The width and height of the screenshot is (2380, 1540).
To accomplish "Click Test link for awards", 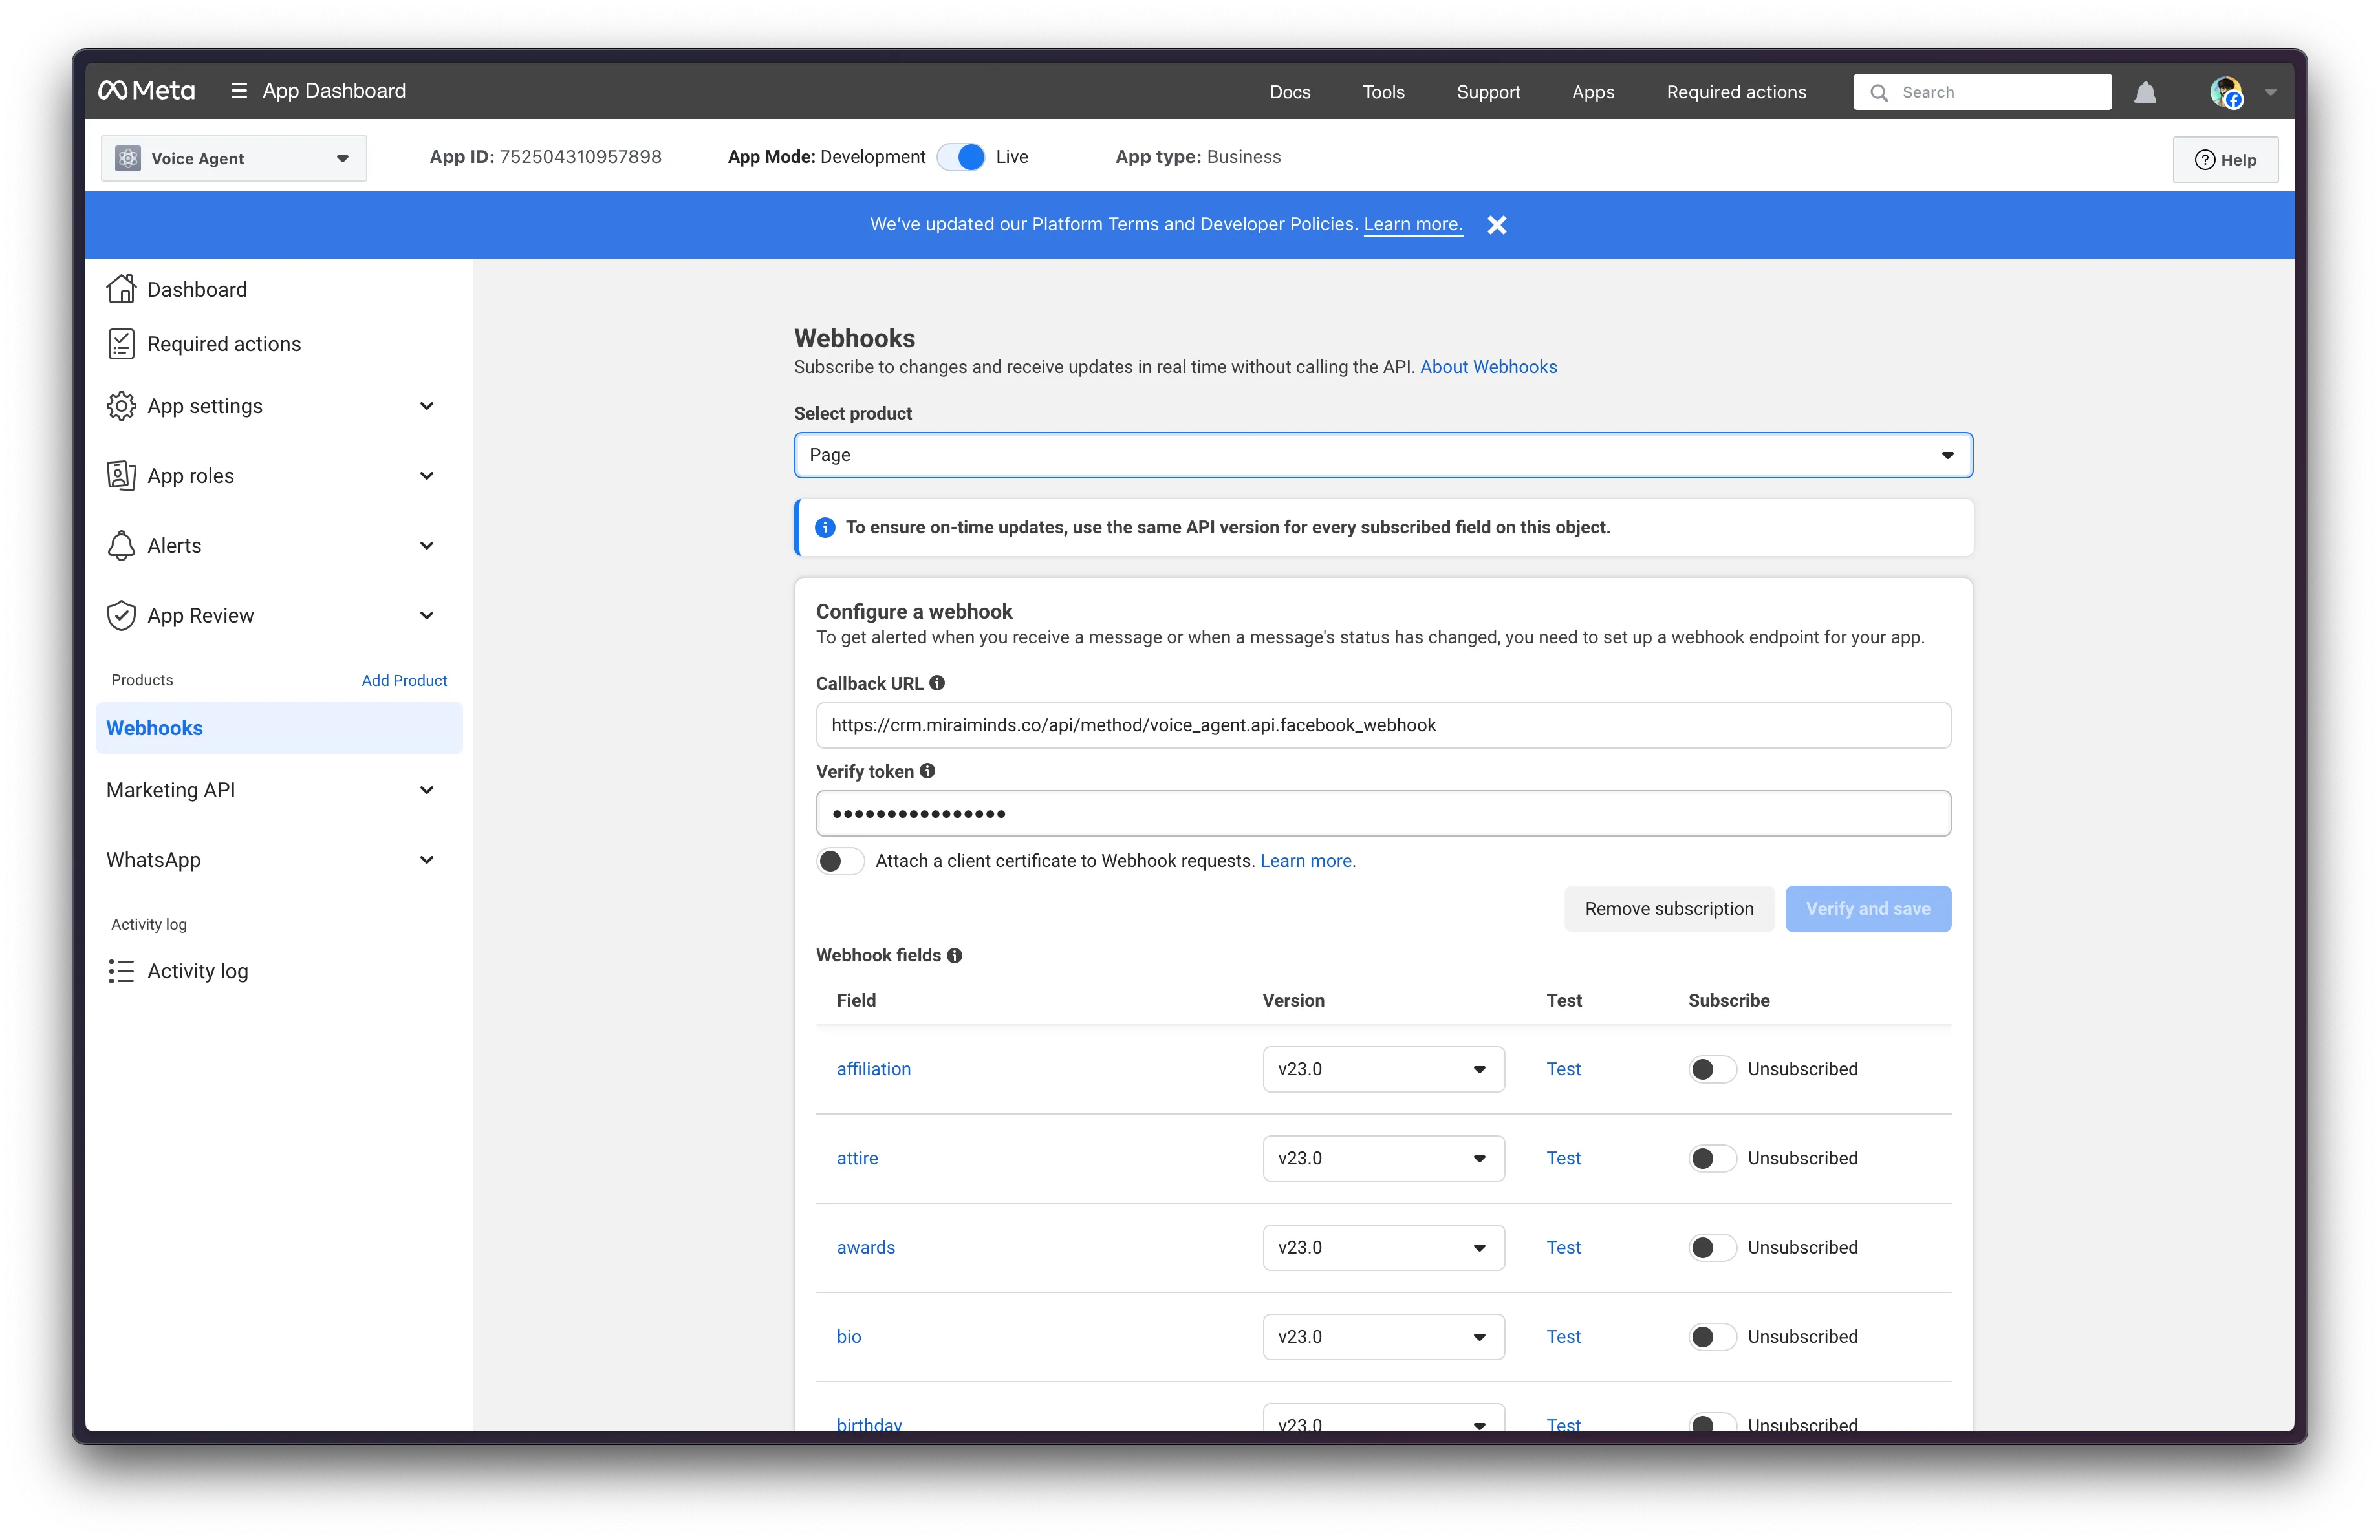I will coord(1563,1247).
